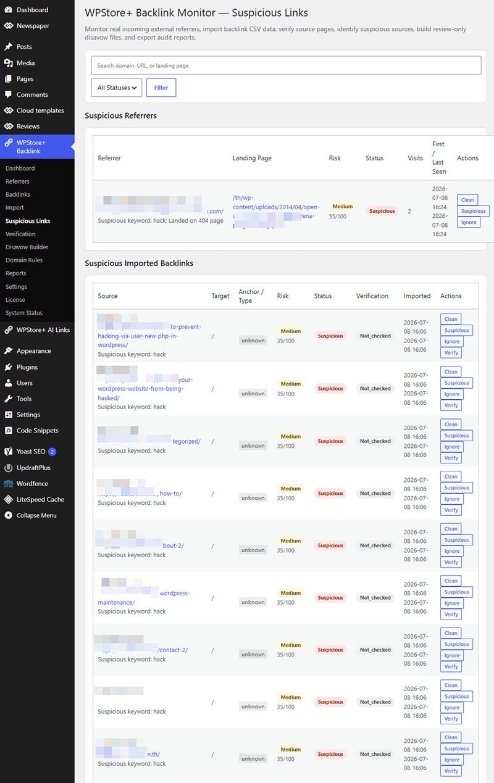Click the UpdraftPlus icon

pyautogui.click(x=8, y=468)
